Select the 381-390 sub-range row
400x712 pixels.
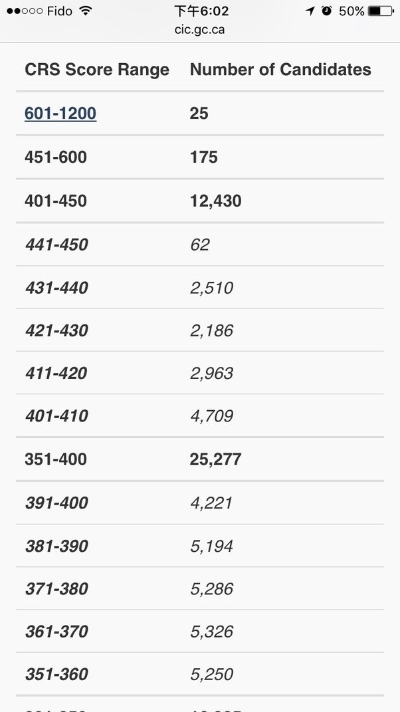click(x=200, y=546)
